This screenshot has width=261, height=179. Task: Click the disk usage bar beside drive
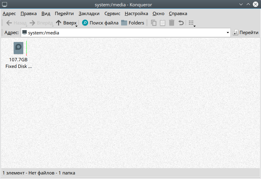[26, 48]
